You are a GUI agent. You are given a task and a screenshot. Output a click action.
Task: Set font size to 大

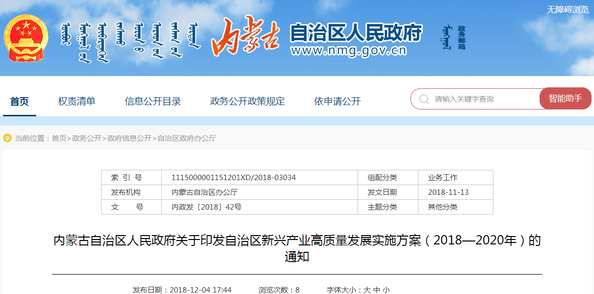(366, 290)
